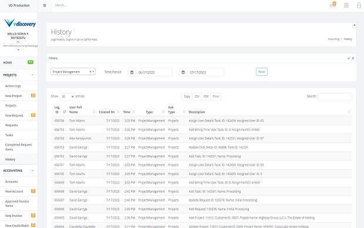Click the Print button
Screen dimensions: 364x228
point(216,96)
